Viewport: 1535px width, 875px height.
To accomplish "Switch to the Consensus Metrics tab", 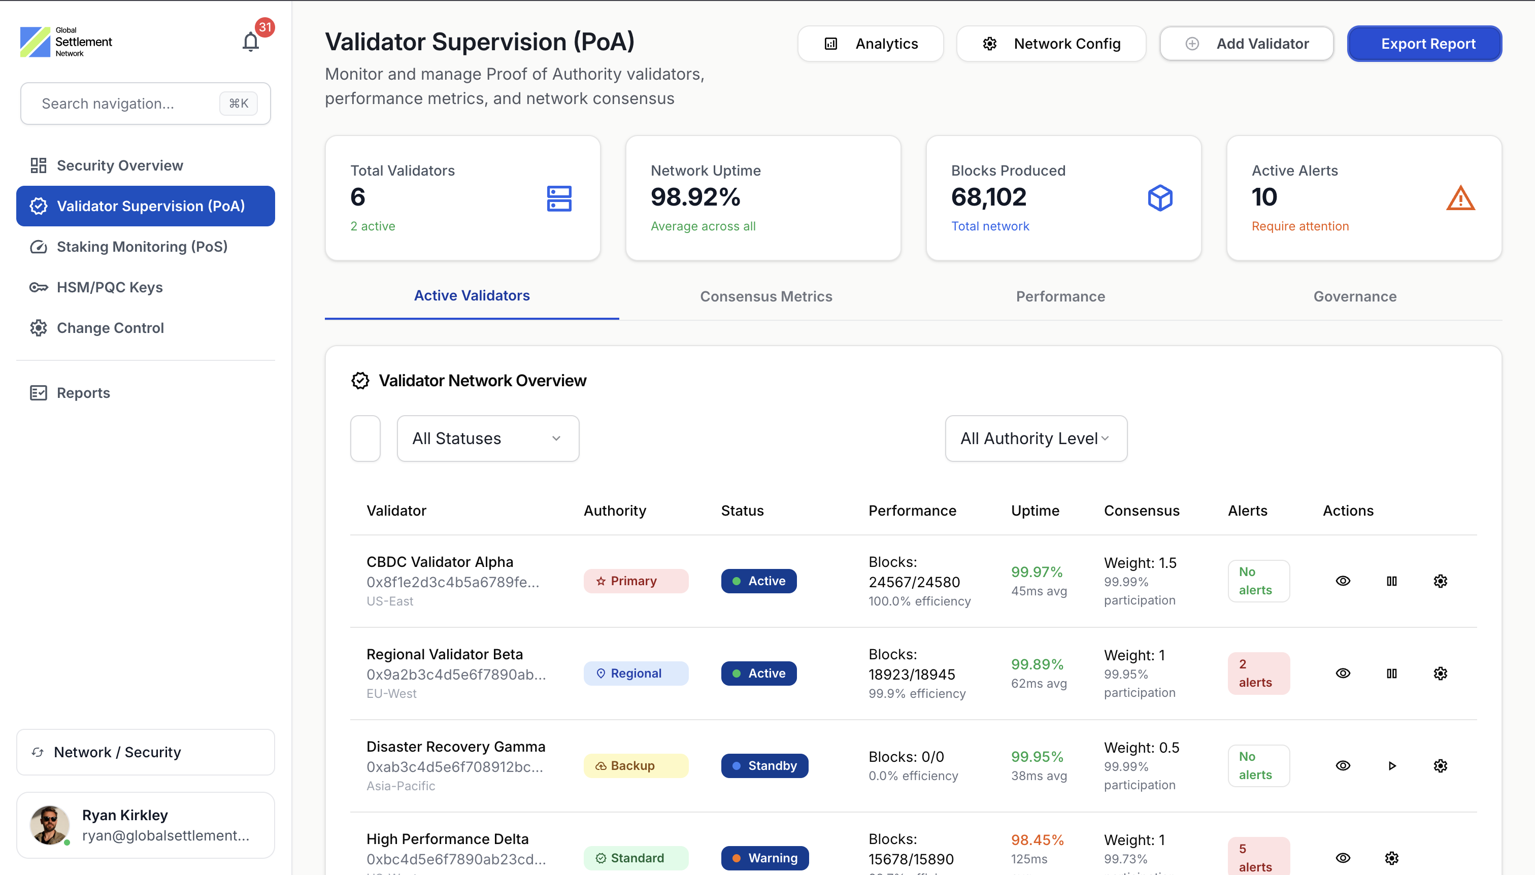I will (765, 296).
